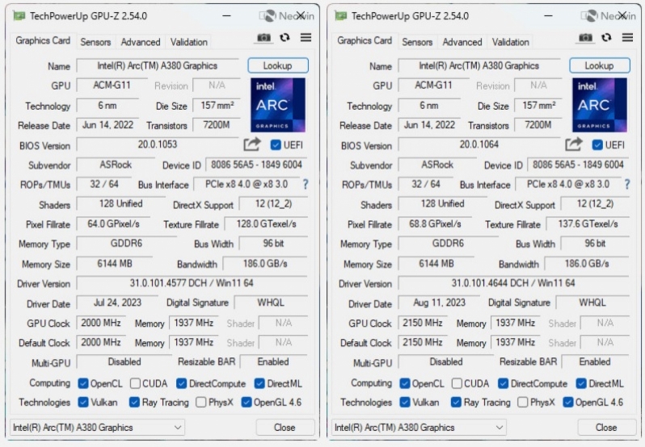Click Driver Version field showing 31.0.101.4577

(192, 283)
